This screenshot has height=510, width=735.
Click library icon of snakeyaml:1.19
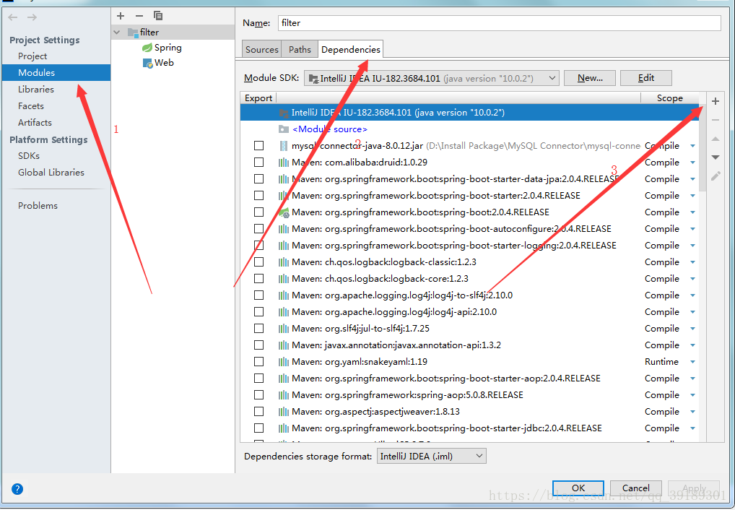[x=284, y=362]
